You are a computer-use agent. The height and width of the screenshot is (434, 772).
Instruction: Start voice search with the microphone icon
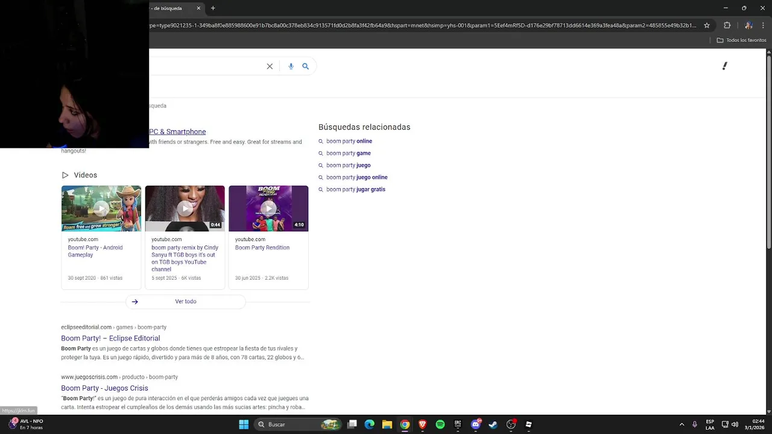[291, 66]
